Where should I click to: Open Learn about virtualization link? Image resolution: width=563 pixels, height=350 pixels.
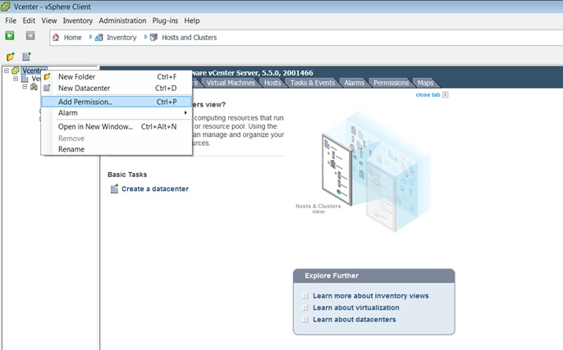[x=356, y=307]
